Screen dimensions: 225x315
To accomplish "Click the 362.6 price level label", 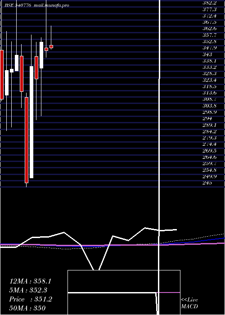I will click(209, 28).
